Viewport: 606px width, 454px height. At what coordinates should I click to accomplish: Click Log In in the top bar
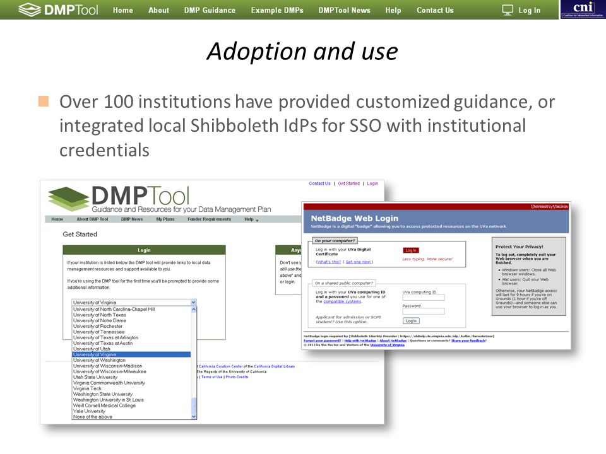[530, 11]
